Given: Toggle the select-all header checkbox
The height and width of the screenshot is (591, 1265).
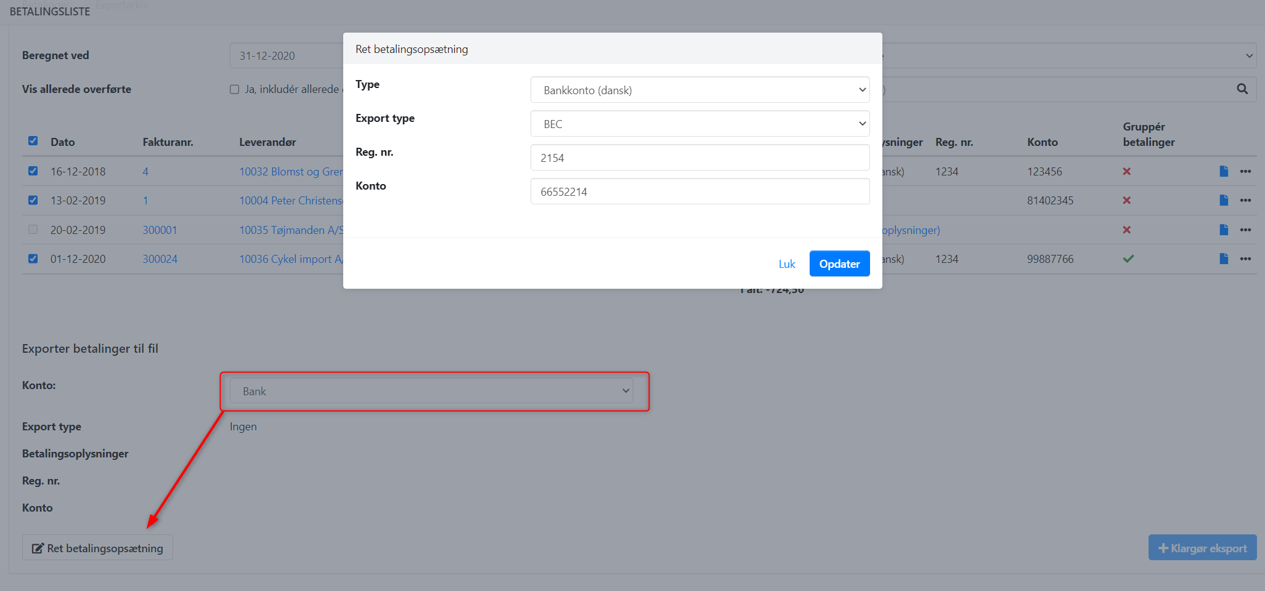Looking at the screenshot, I should pyautogui.click(x=33, y=141).
